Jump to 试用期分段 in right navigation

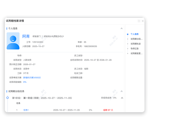[x=136, y=39]
